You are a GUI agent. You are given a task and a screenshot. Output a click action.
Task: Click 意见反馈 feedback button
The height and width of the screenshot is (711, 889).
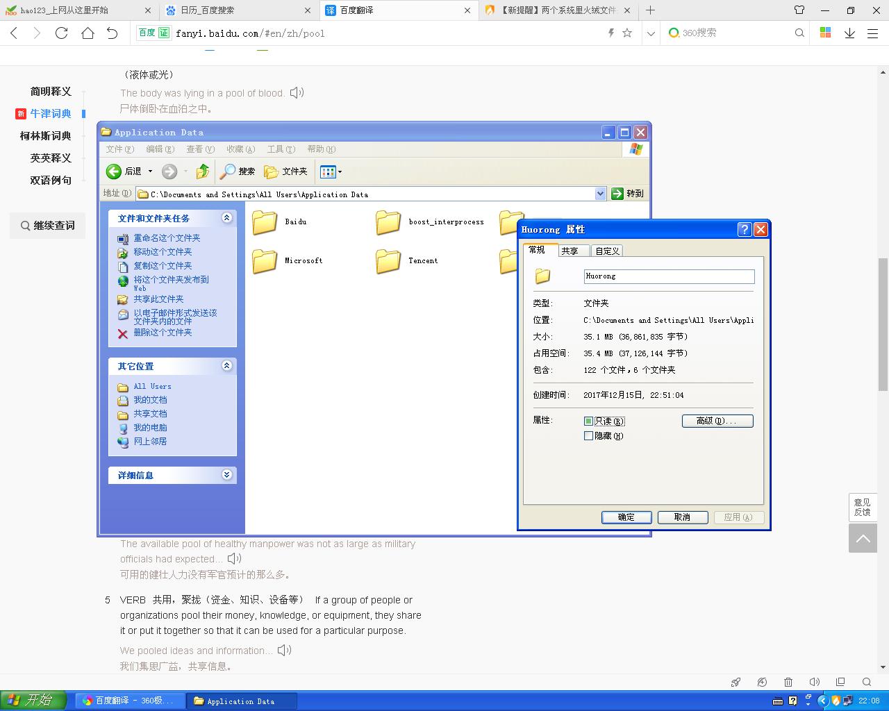[x=863, y=507]
